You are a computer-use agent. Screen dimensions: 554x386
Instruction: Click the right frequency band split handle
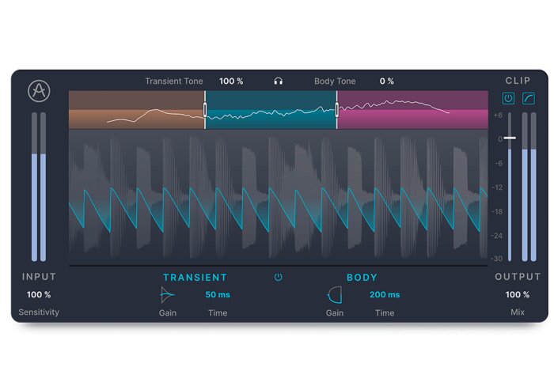click(336, 109)
